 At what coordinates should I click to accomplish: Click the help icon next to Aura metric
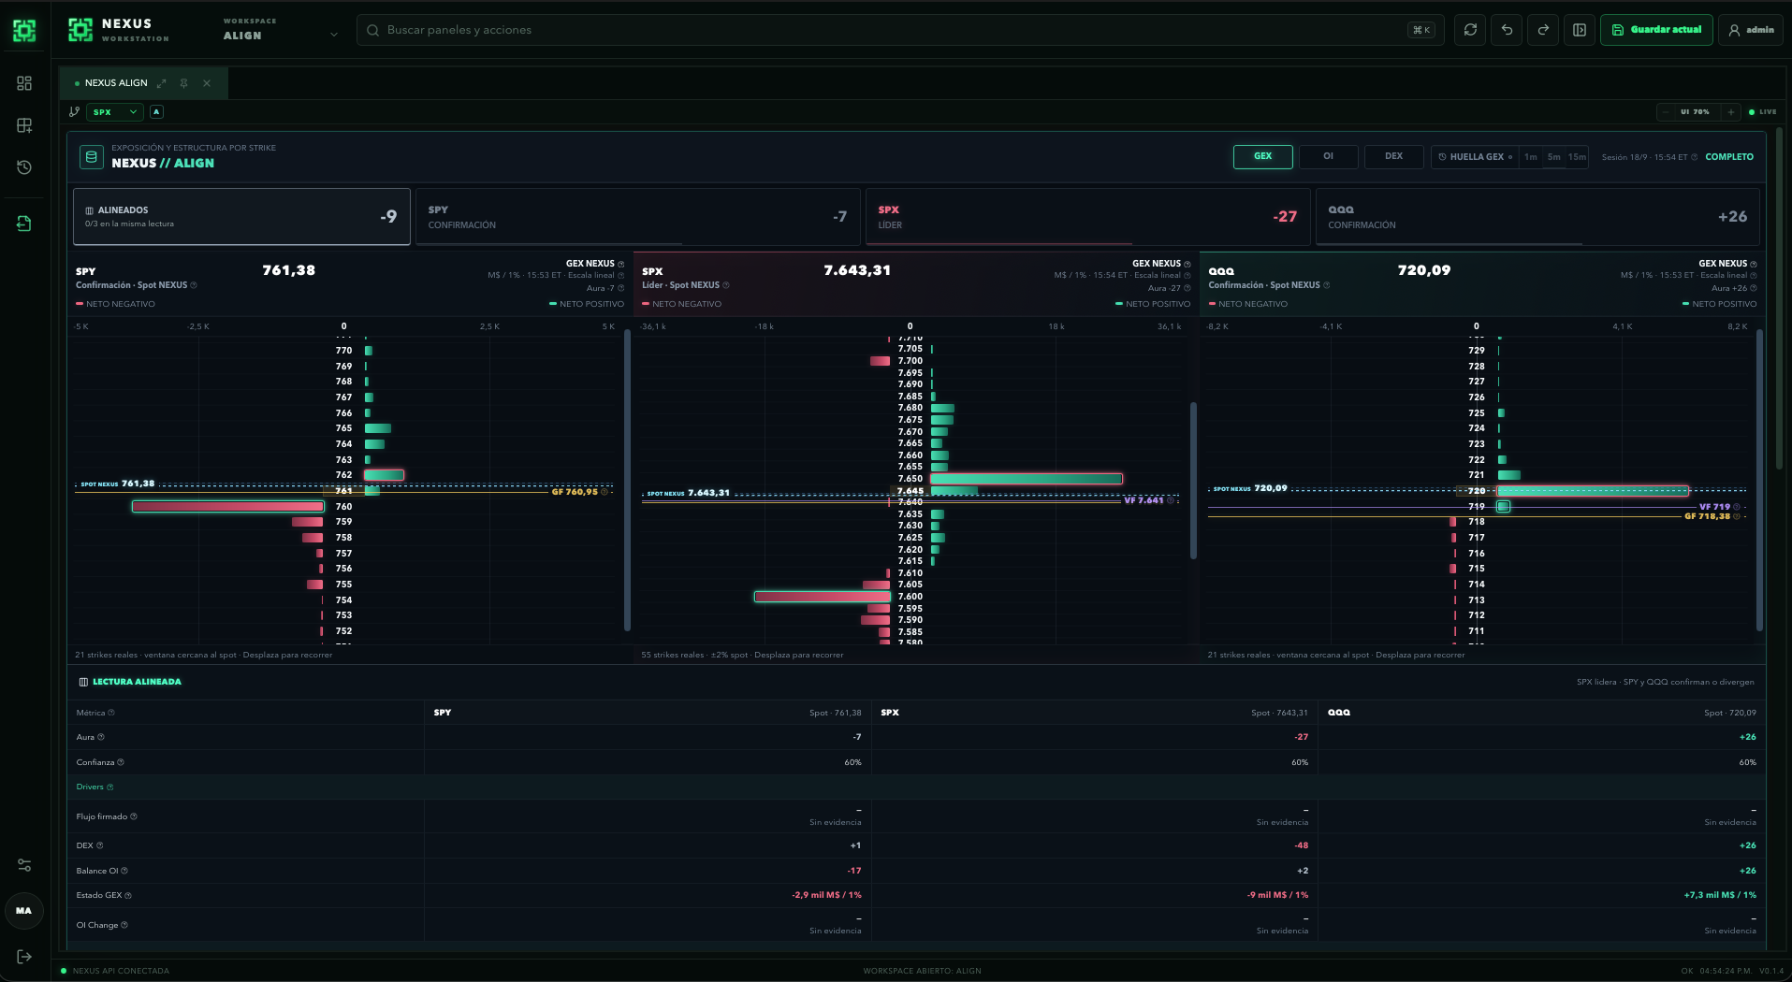(101, 737)
